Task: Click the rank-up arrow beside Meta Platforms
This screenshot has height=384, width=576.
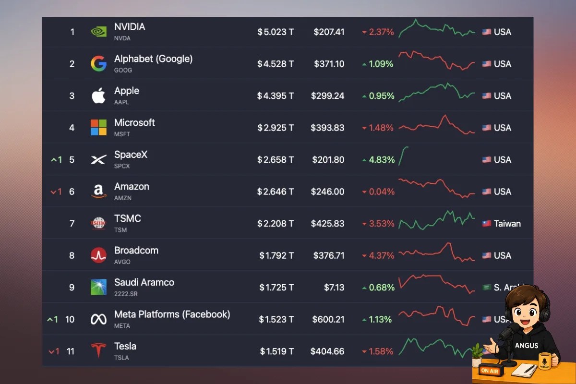Action: 50,319
